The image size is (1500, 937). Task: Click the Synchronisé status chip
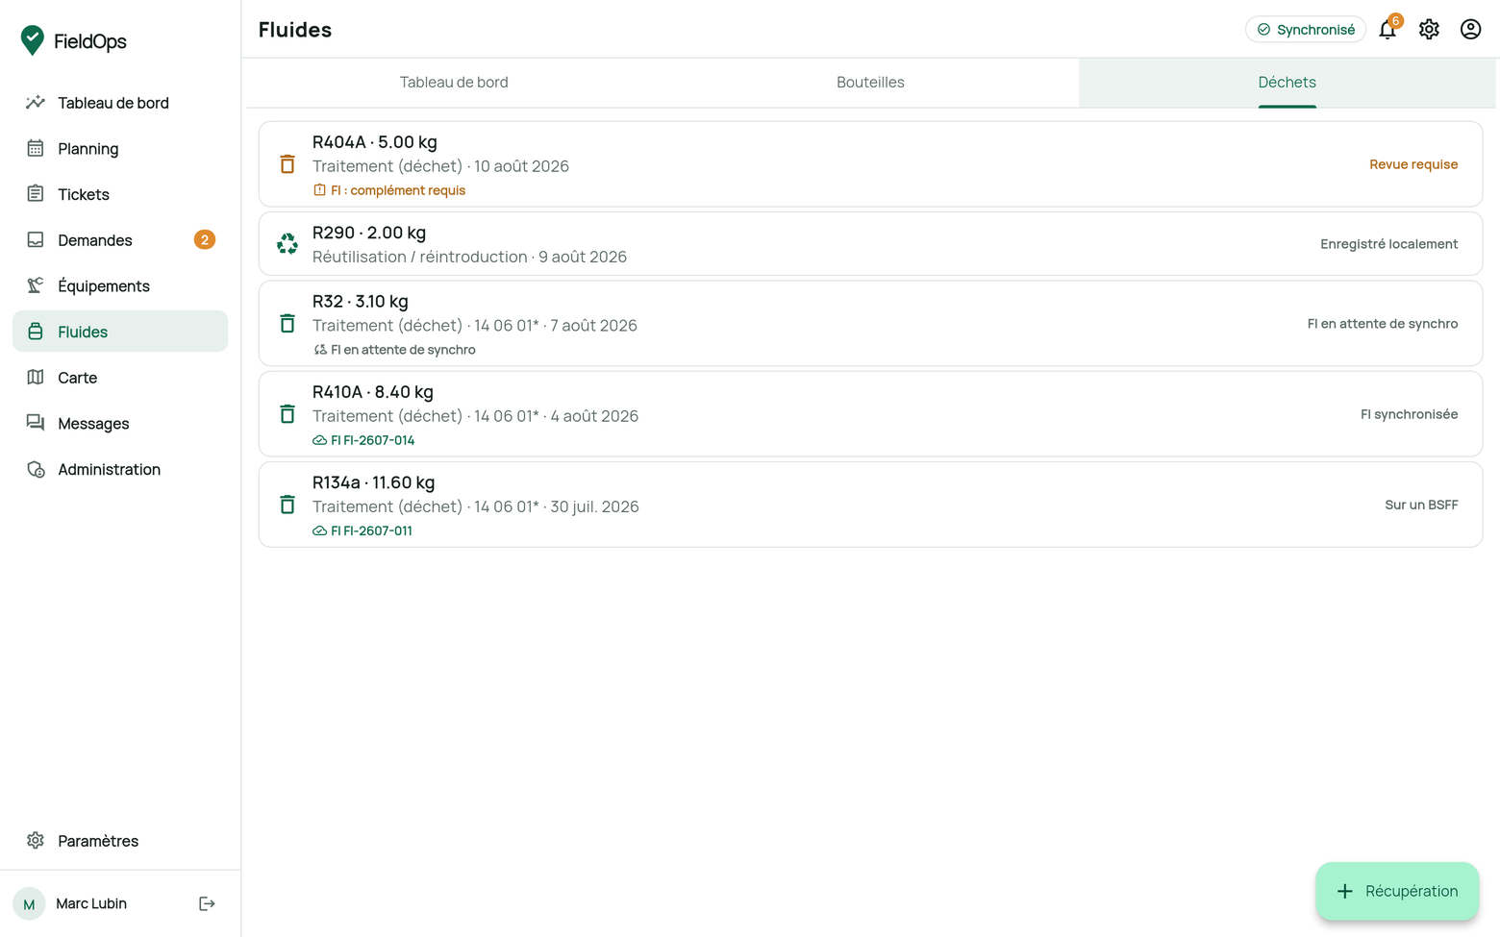point(1306,30)
